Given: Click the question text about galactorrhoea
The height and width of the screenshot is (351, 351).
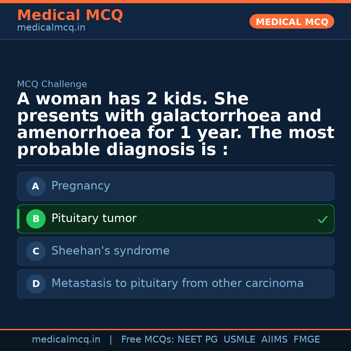Looking at the screenshot, I should pyautogui.click(x=175, y=124).
